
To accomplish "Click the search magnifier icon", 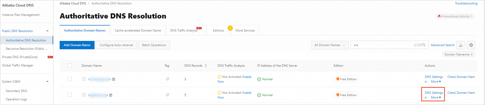I will pyautogui.click(x=424, y=45).
